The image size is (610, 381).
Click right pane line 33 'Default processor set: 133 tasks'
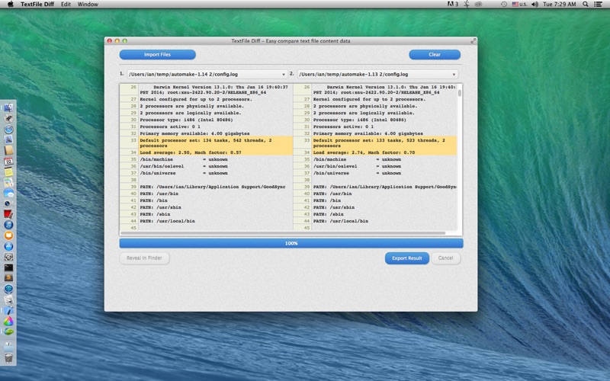coord(379,142)
